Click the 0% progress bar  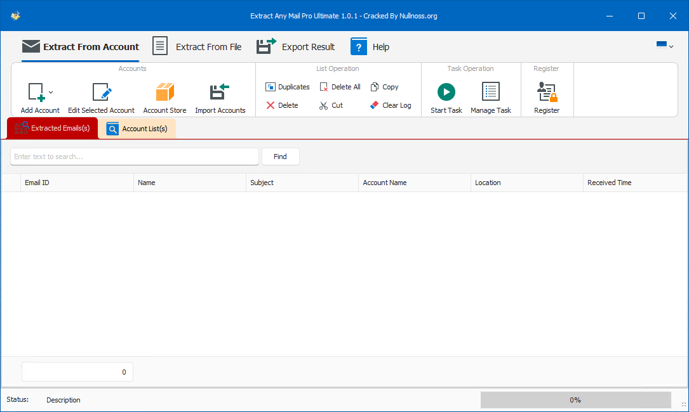pyautogui.click(x=575, y=400)
